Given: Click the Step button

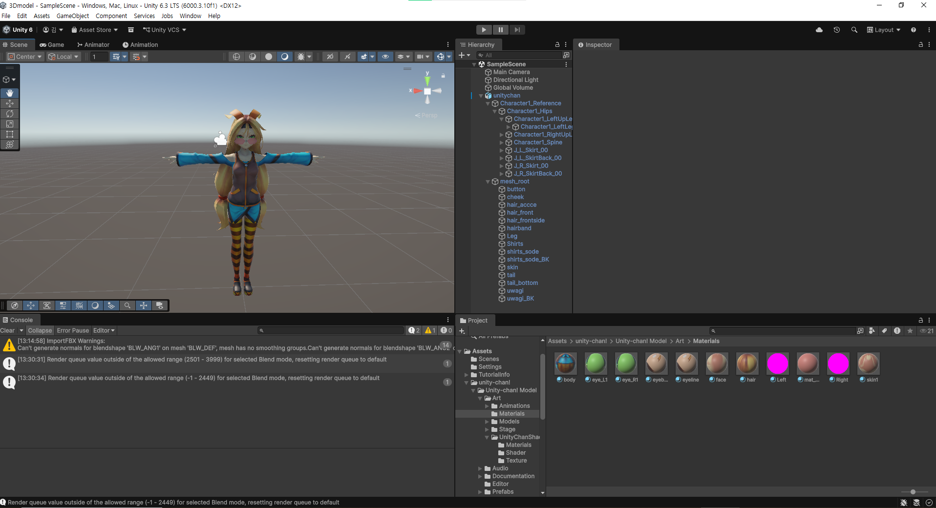Looking at the screenshot, I should click(x=517, y=30).
